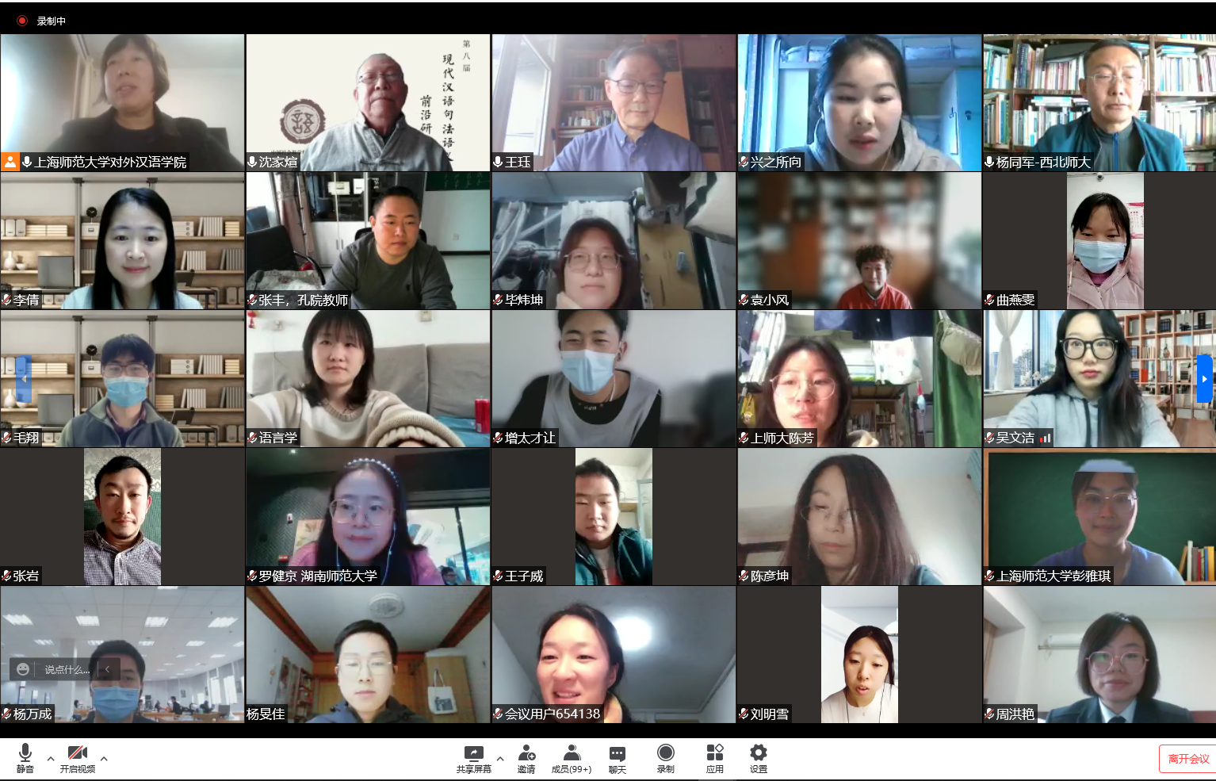The width and height of the screenshot is (1216, 781).
Task: Go to previous page of video tiles
Action: (23, 379)
